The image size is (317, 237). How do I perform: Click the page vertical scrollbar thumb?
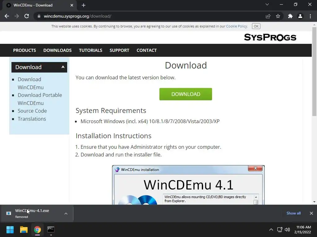coord(314,72)
